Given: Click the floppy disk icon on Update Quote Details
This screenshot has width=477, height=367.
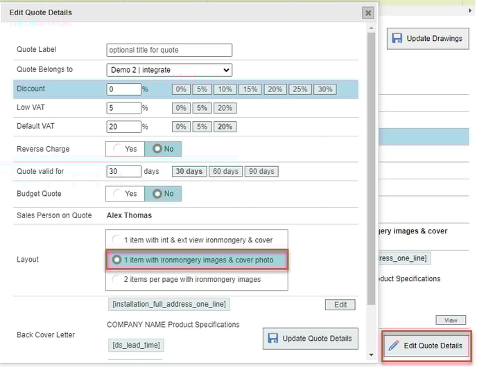Looking at the screenshot, I should (273, 339).
